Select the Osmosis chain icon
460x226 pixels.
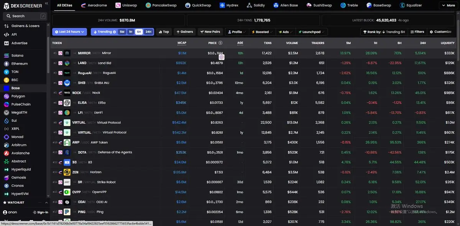6,177
